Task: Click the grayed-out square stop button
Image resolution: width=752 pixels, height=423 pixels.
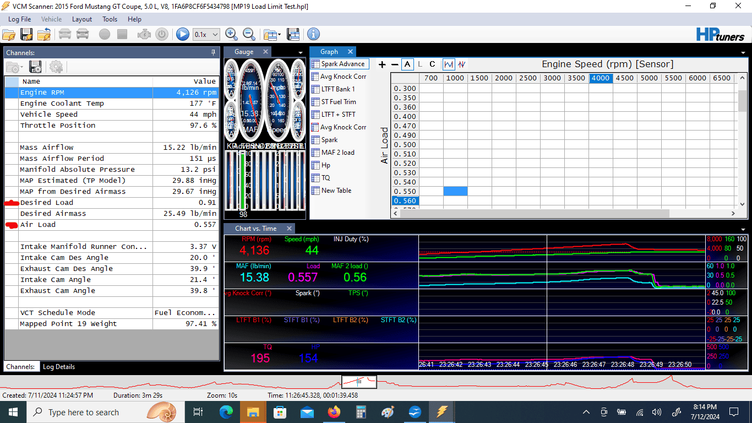Action: pos(122,34)
